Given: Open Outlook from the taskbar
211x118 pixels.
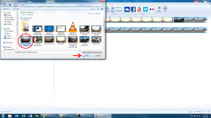Looking at the screenshot, I should (x=17, y=116).
